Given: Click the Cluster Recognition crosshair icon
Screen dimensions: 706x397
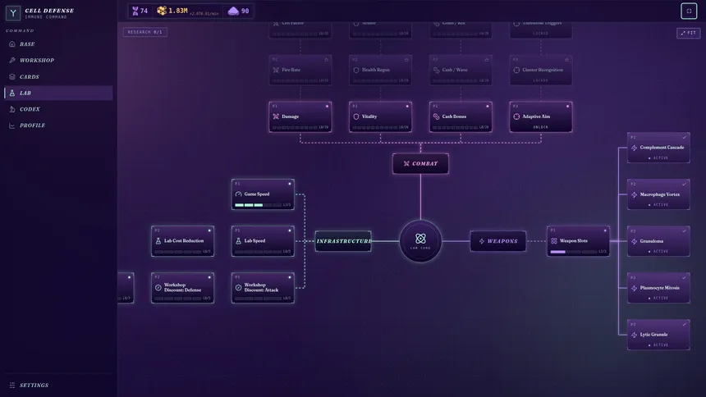Looking at the screenshot, I should [516, 70].
